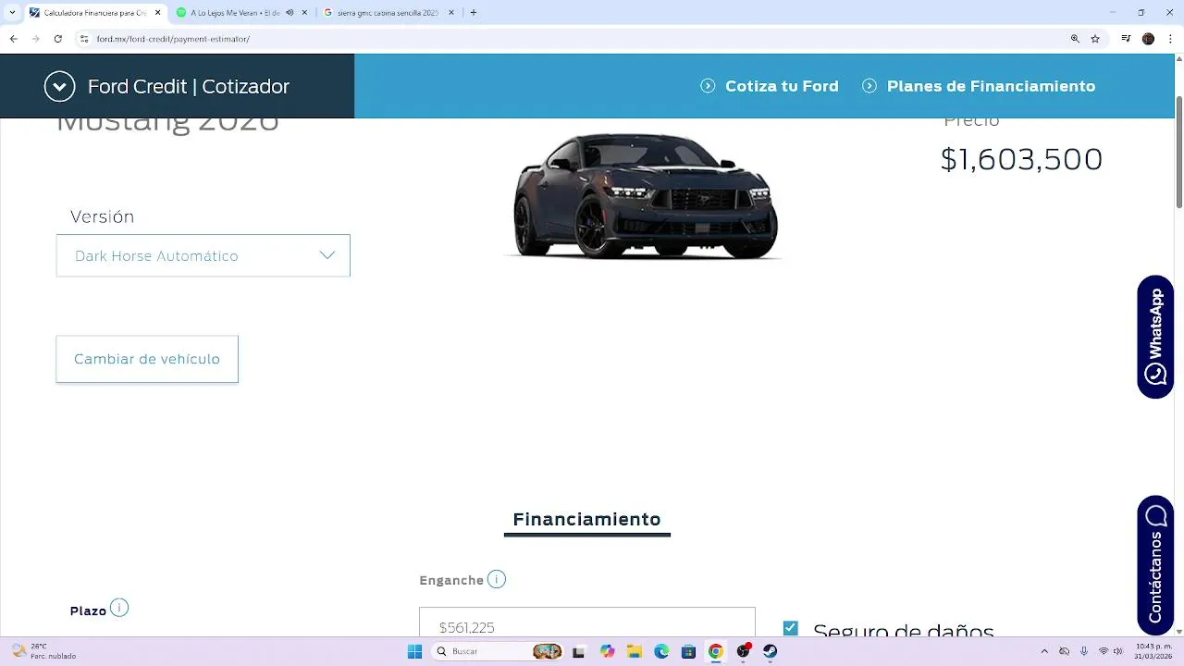
Task: Show the Enganche info tooltip icon
Action: click(x=497, y=580)
